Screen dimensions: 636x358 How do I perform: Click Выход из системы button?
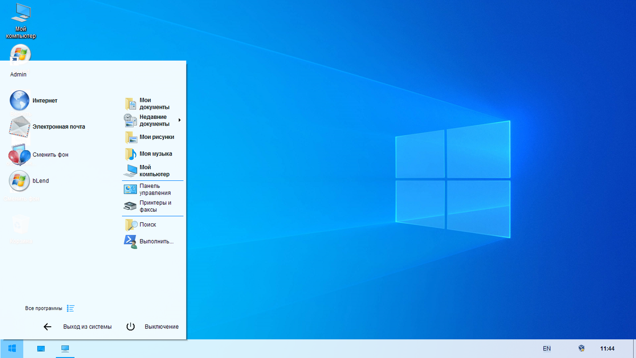(x=78, y=327)
